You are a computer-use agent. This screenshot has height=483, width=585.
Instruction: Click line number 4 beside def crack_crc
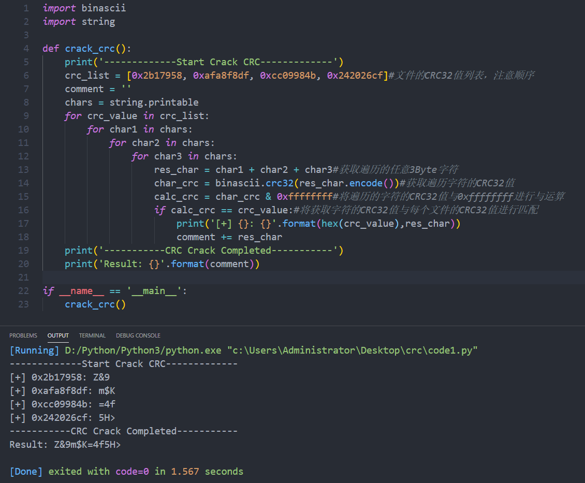(x=26, y=48)
